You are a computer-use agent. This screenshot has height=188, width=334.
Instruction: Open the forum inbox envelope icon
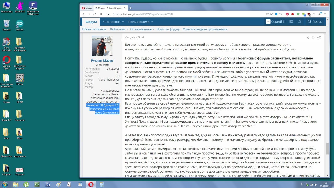click(291, 22)
